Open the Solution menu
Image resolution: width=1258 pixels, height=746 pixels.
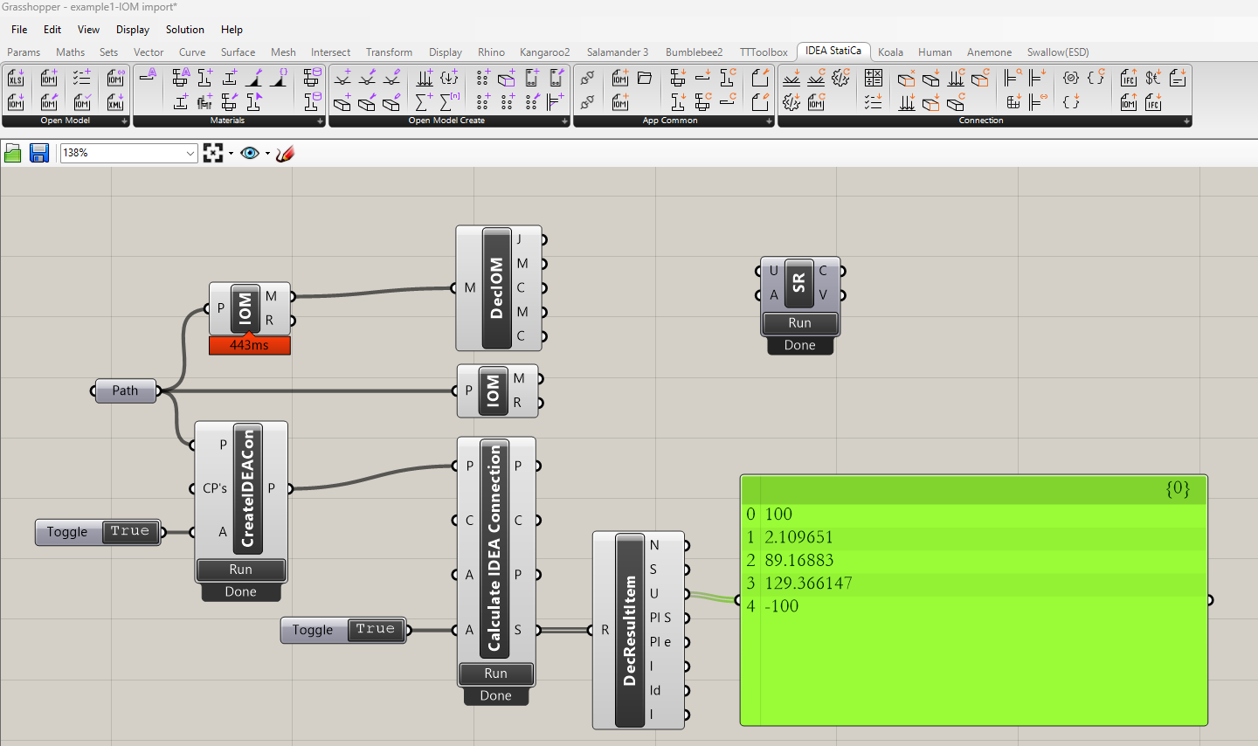click(184, 29)
